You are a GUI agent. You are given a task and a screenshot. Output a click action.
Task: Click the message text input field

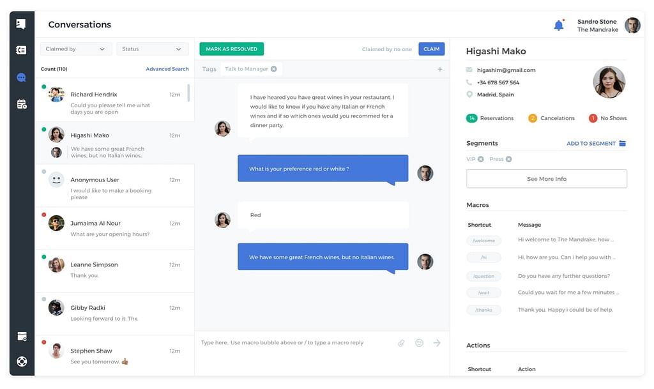coord(294,343)
